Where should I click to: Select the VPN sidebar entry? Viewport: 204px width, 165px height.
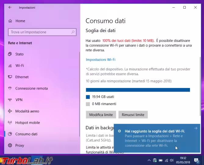(x=19, y=100)
